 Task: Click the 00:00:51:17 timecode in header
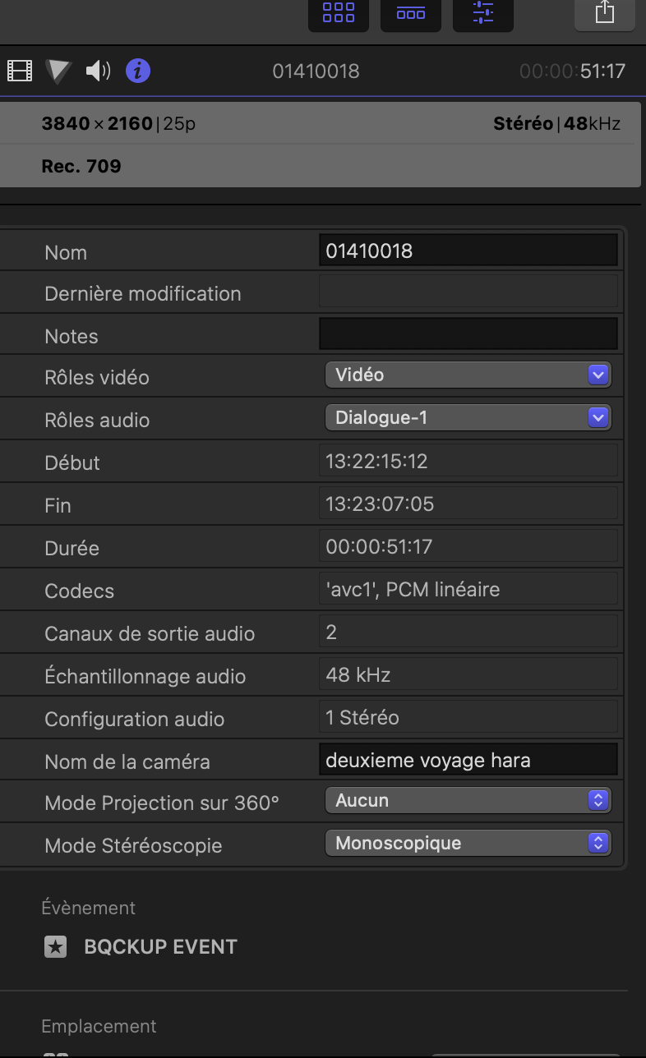coord(573,71)
